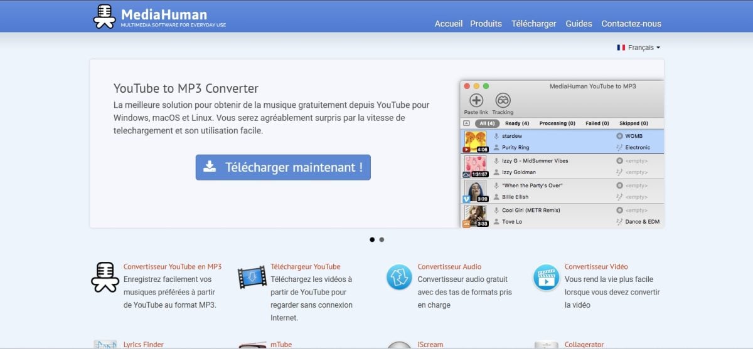This screenshot has width=753, height=349.
Task: Open the Lyrics Finder link
Action: pos(144,345)
